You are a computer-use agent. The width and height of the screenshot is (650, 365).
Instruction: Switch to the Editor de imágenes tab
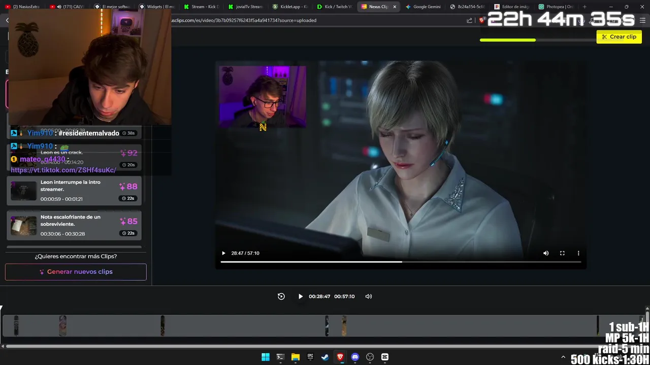point(512,7)
